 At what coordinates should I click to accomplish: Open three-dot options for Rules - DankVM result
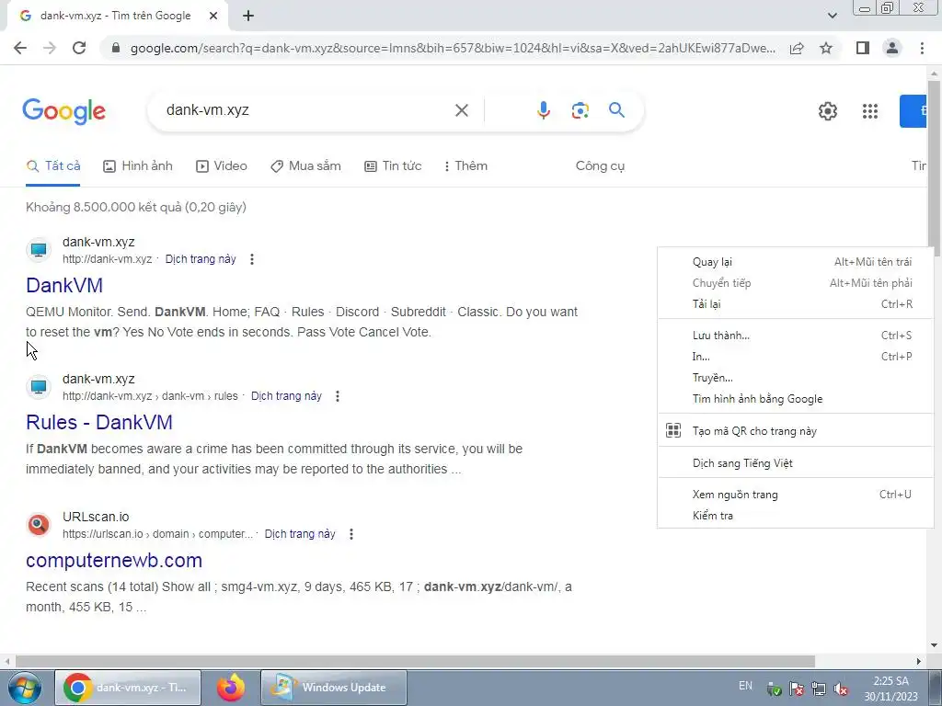(338, 396)
